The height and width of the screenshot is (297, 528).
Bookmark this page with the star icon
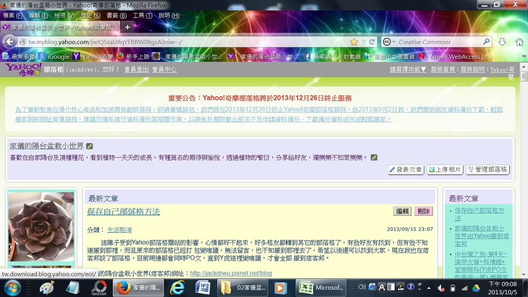[x=354, y=42]
